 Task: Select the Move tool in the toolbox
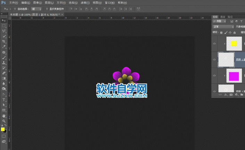(x=4, y=20)
